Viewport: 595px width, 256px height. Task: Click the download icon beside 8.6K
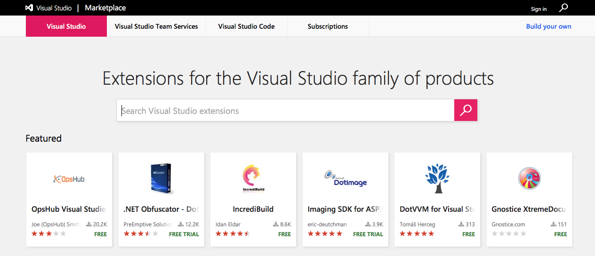tap(276, 224)
